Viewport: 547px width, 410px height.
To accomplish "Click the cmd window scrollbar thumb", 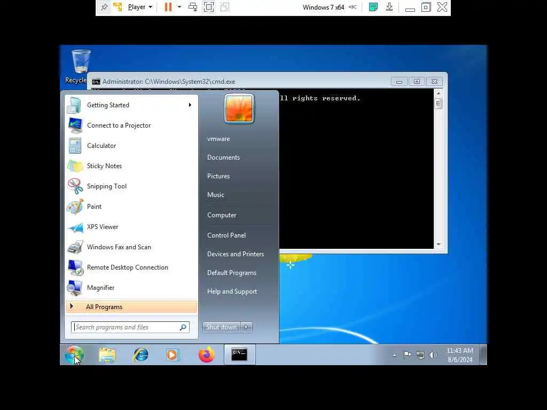I will [x=439, y=104].
